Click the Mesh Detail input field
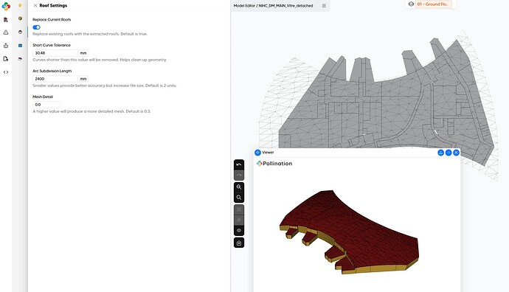This screenshot has height=292, width=509. (x=46, y=105)
